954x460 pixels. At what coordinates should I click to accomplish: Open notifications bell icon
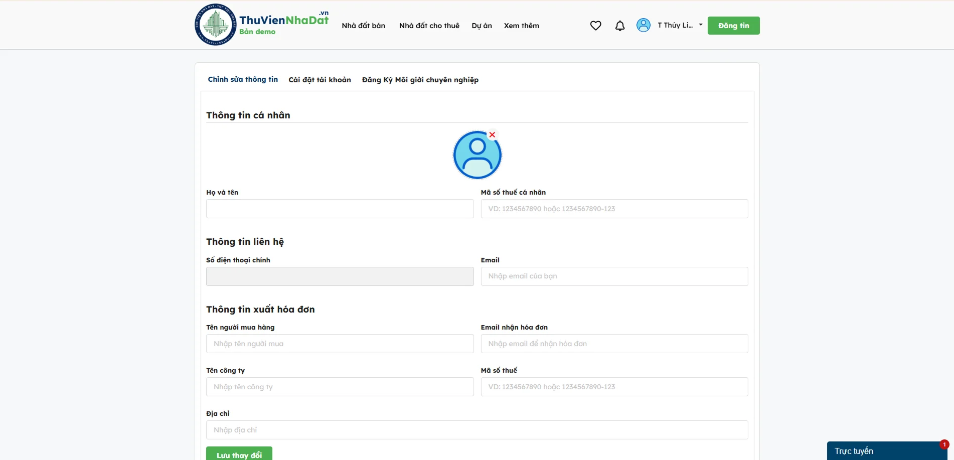pyautogui.click(x=620, y=26)
